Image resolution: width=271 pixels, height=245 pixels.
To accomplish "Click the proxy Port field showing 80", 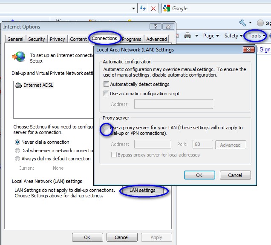I will [x=203, y=144].
